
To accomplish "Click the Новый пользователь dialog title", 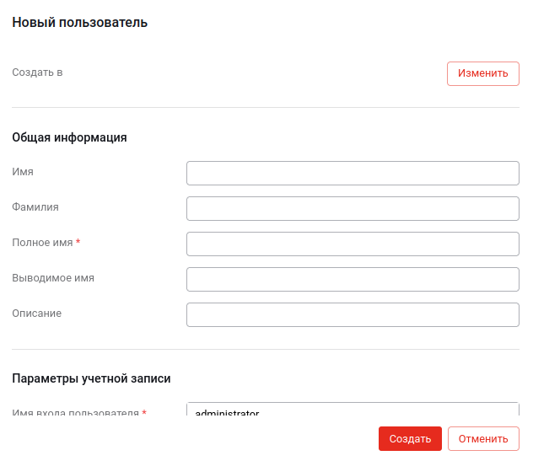I will tap(80, 23).
